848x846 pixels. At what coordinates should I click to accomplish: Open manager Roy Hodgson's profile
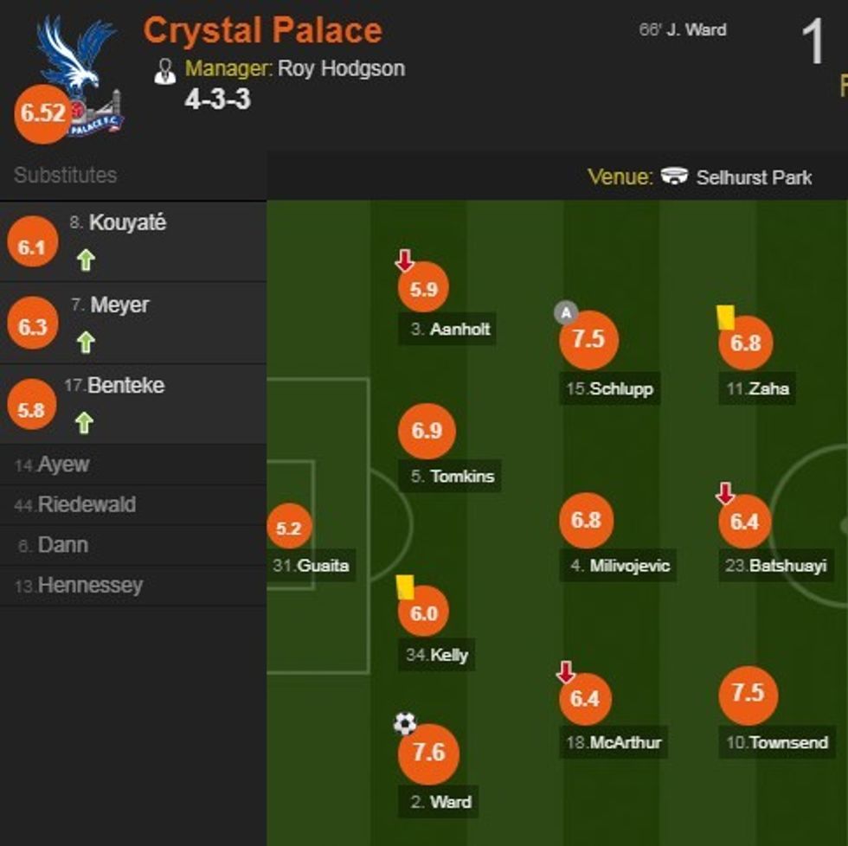(x=341, y=68)
